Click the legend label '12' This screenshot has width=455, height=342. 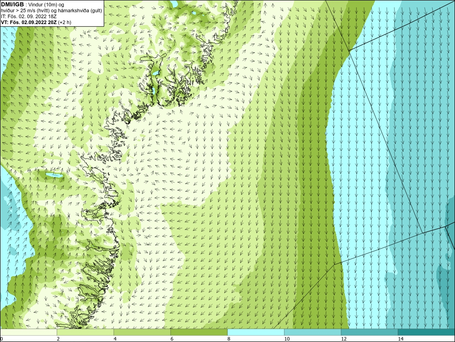point(344,339)
